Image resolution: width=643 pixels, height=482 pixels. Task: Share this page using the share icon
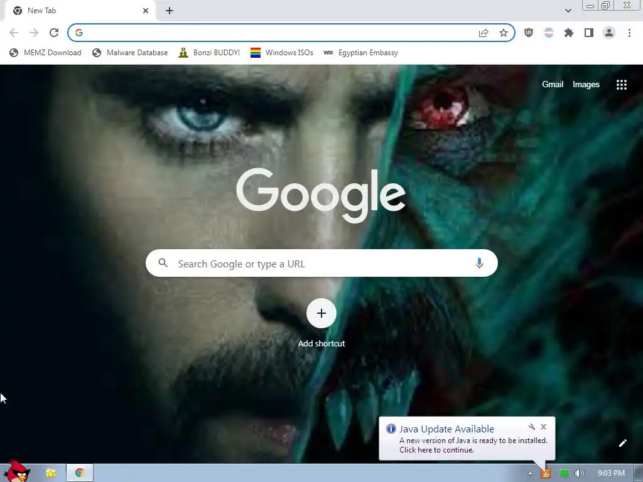[484, 33]
